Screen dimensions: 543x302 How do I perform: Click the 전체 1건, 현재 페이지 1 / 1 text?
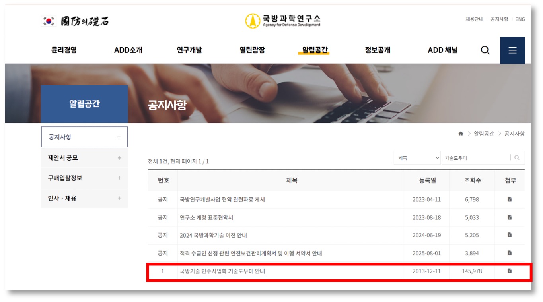pos(178,161)
